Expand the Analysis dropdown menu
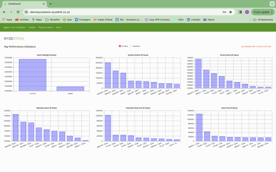 coord(32,28)
